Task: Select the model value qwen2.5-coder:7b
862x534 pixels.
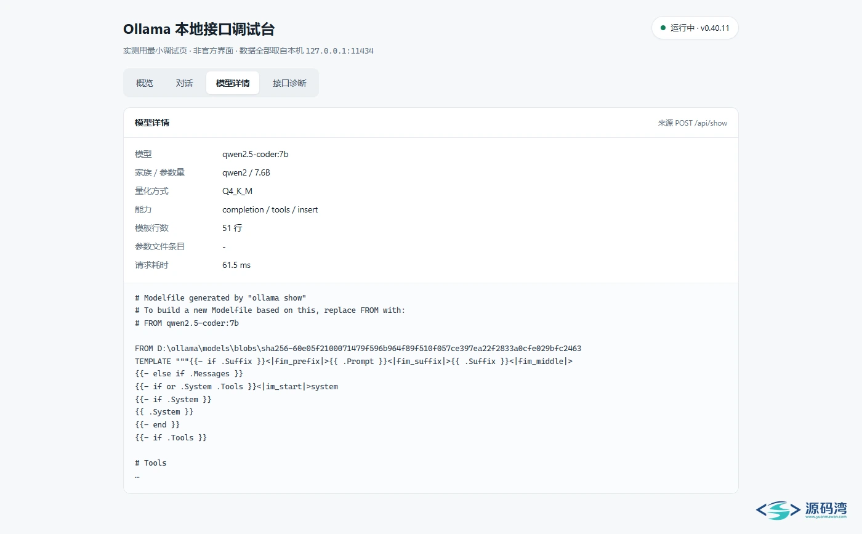Action: (x=256, y=154)
